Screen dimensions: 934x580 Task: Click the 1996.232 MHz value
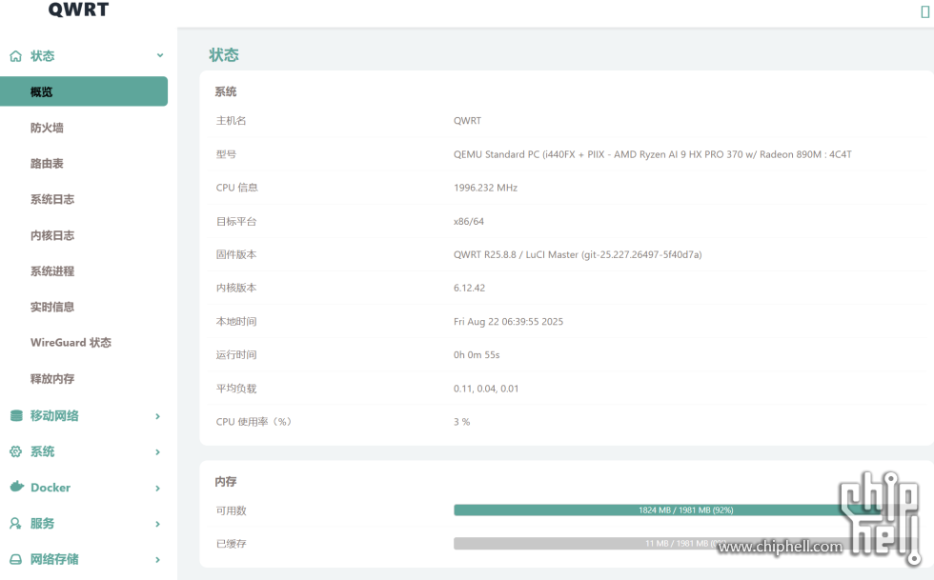[485, 188]
